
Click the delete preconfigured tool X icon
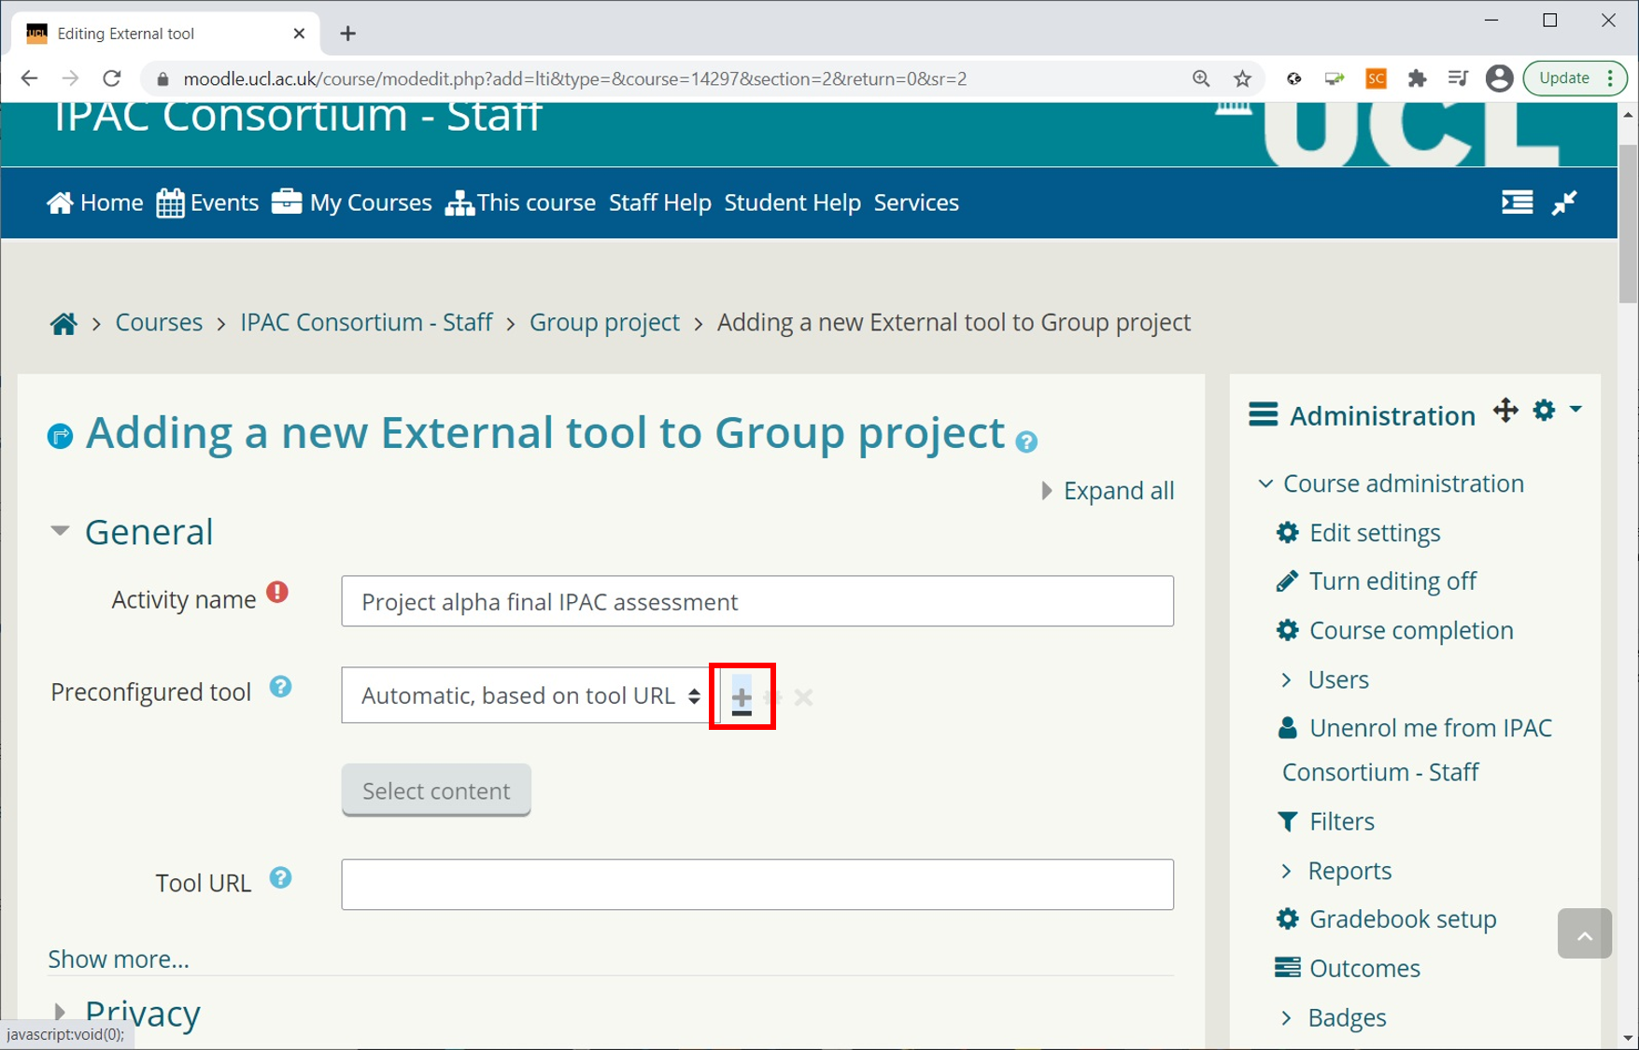coord(803,697)
